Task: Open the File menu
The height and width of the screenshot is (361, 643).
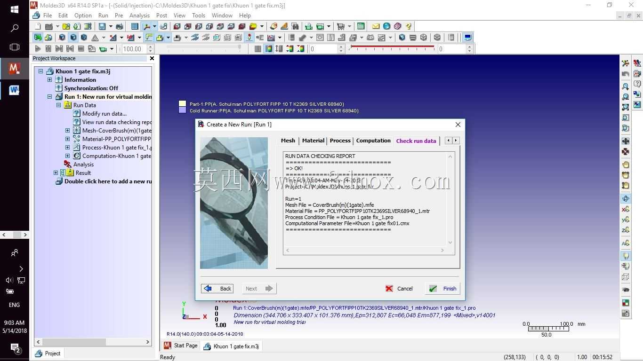Action: pyautogui.click(x=48, y=16)
